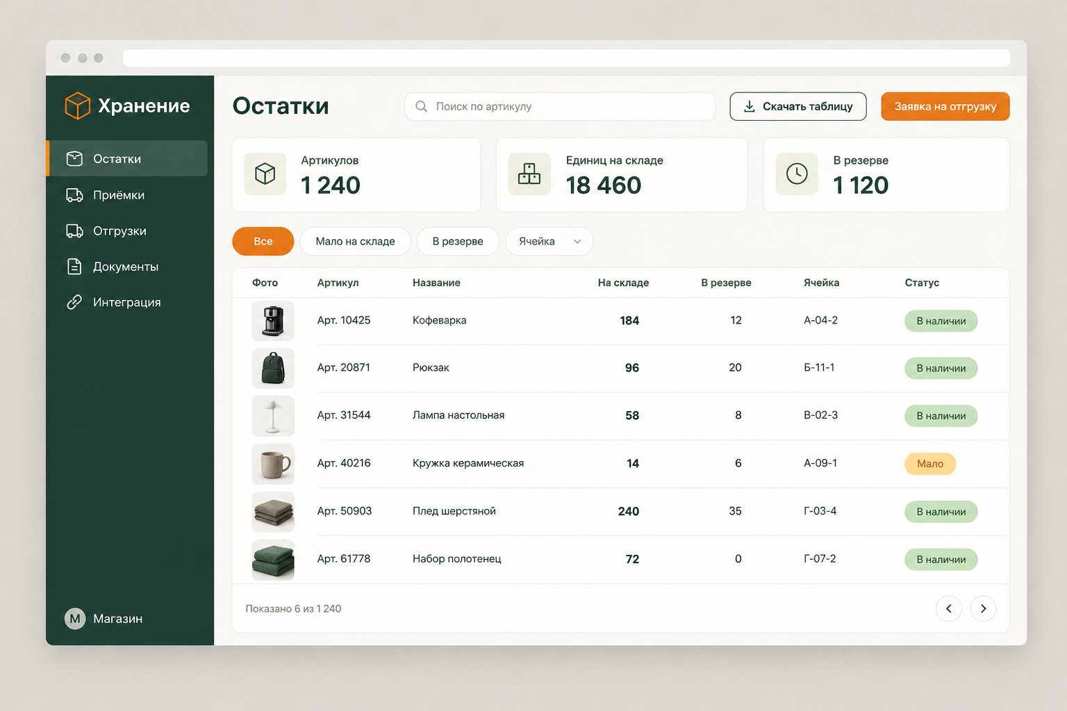Click the Арт. 40216 cell

(344, 463)
